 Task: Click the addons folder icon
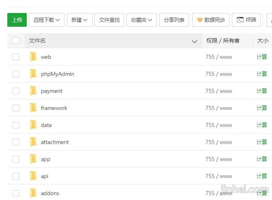coord(33,193)
